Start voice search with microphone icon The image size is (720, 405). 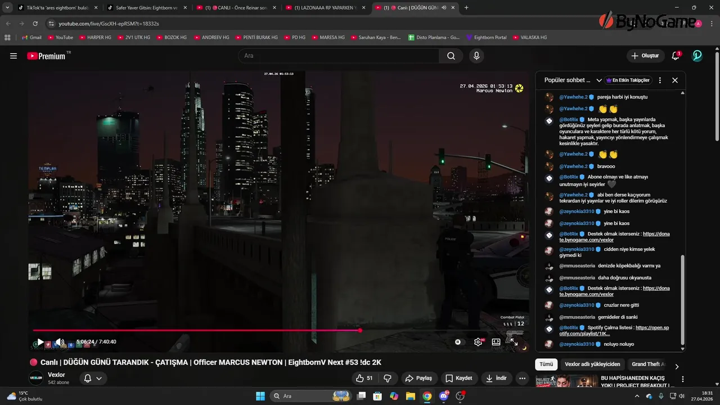[x=476, y=56]
